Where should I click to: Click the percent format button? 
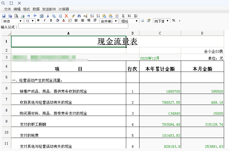[x=174, y=21]
